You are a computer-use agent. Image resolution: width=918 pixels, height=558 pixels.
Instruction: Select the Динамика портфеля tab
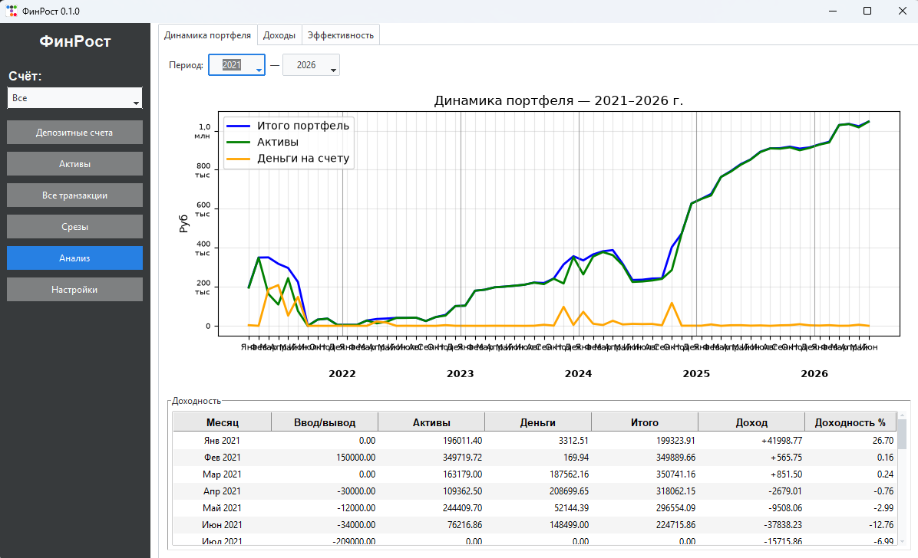point(207,35)
